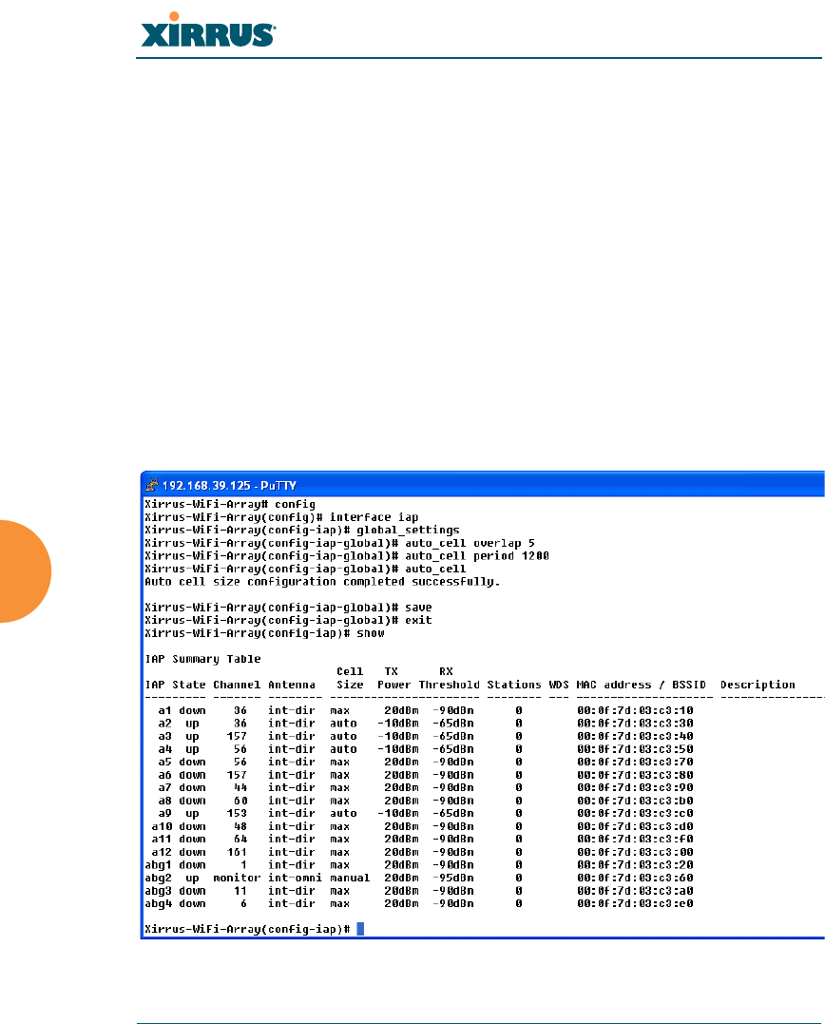The width and height of the screenshot is (825, 1024).
Task: Click '-95dBm' RX threshold value
Action: point(453,878)
